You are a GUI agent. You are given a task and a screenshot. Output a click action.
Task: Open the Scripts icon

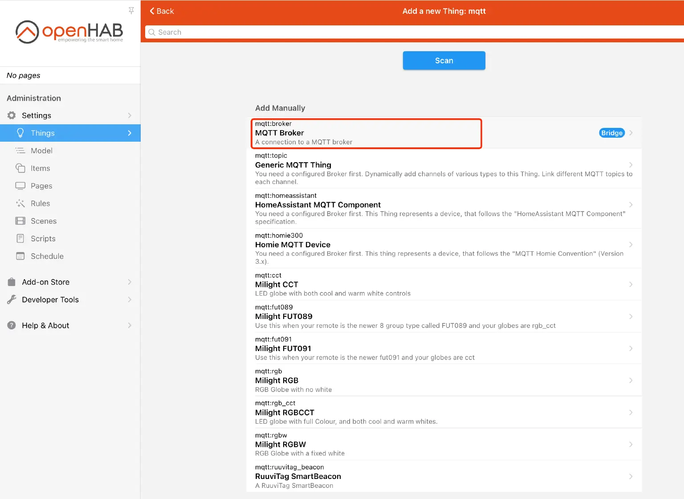pos(20,238)
